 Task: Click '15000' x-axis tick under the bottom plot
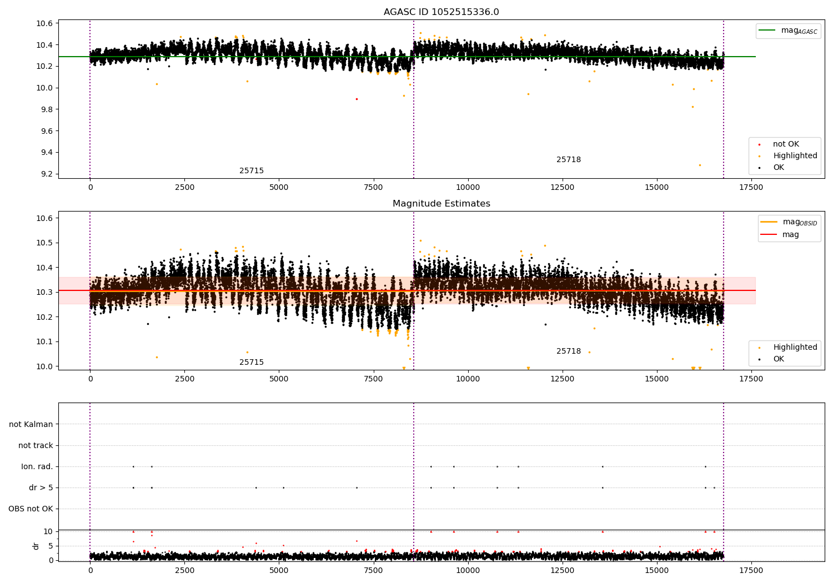(657, 571)
